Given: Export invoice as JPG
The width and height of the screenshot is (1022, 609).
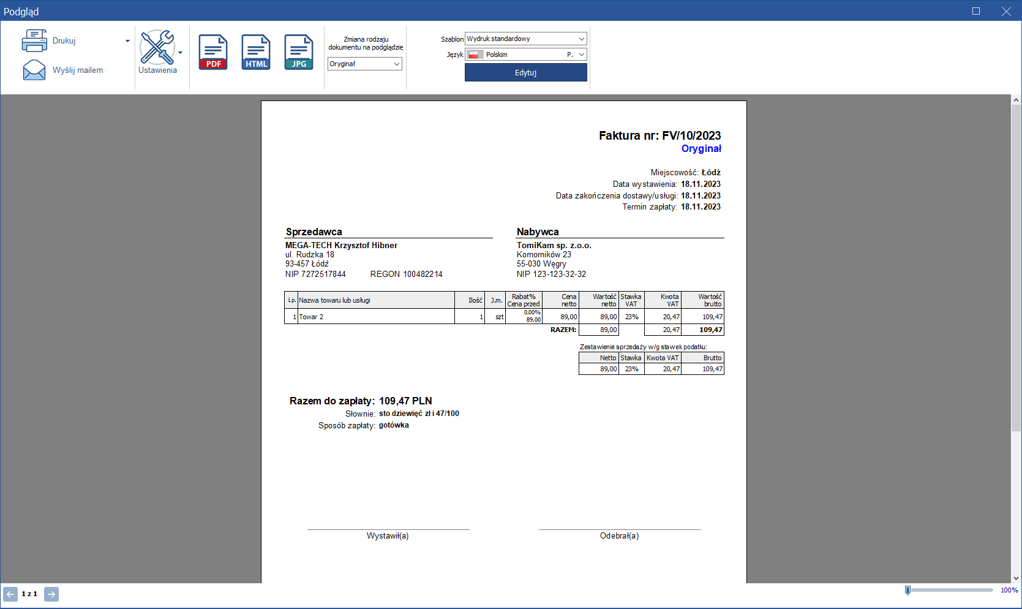Looking at the screenshot, I should coord(299,52).
